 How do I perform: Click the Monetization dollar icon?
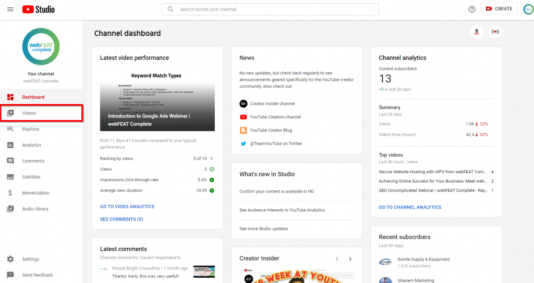(x=10, y=193)
